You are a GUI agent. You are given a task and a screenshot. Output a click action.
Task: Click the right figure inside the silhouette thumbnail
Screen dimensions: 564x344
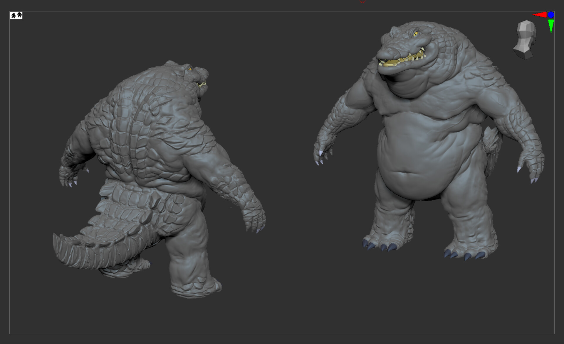click(19, 15)
